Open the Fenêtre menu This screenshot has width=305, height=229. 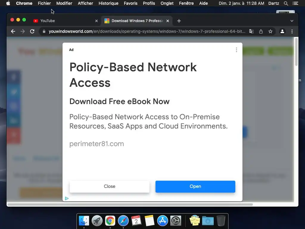(186, 3)
